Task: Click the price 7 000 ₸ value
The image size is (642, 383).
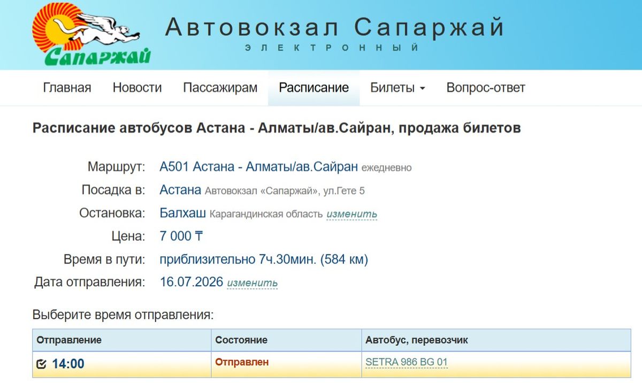Action: click(x=181, y=236)
